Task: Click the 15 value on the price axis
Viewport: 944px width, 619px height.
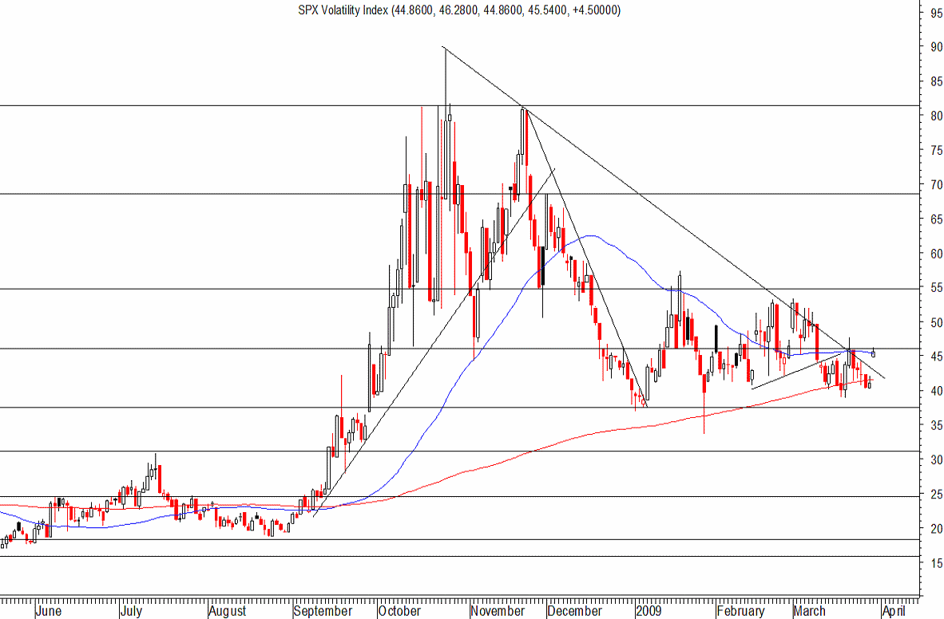Action: pyautogui.click(x=932, y=564)
